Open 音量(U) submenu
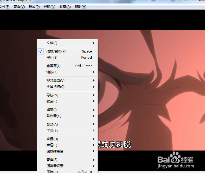This screenshot has width=205, height=173. [x=67, y=139]
